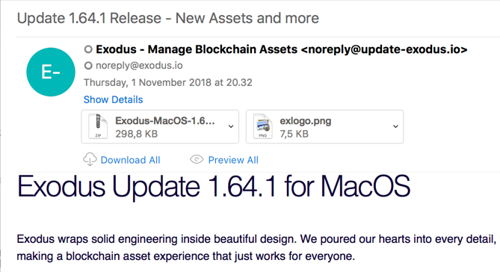Viewport: 500px width, 272px height.
Task: Open the Exodus-MacOS zip attachment dropdown arrow
Action: [x=231, y=126]
